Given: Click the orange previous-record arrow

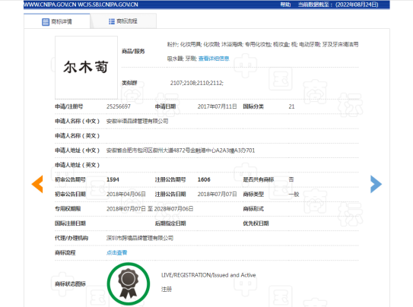Looking at the screenshot, I should point(37,184).
